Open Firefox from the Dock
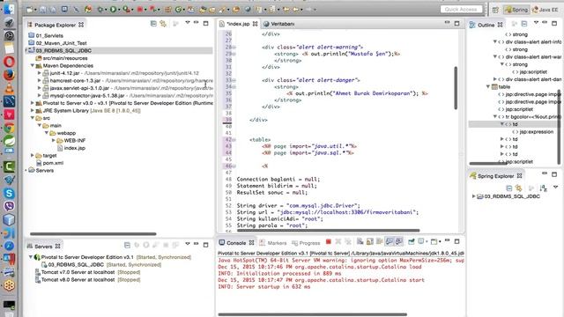Screen dimensions: 564x317 click(x=9, y=75)
